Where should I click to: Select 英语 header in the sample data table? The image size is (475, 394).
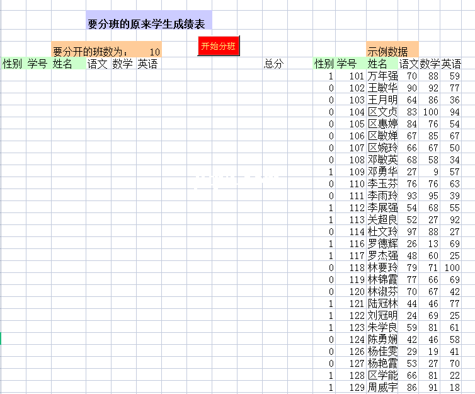tap(451, 64)
